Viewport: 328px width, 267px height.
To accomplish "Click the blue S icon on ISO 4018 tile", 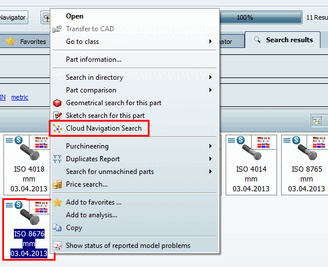I will (x=19, y=140).
